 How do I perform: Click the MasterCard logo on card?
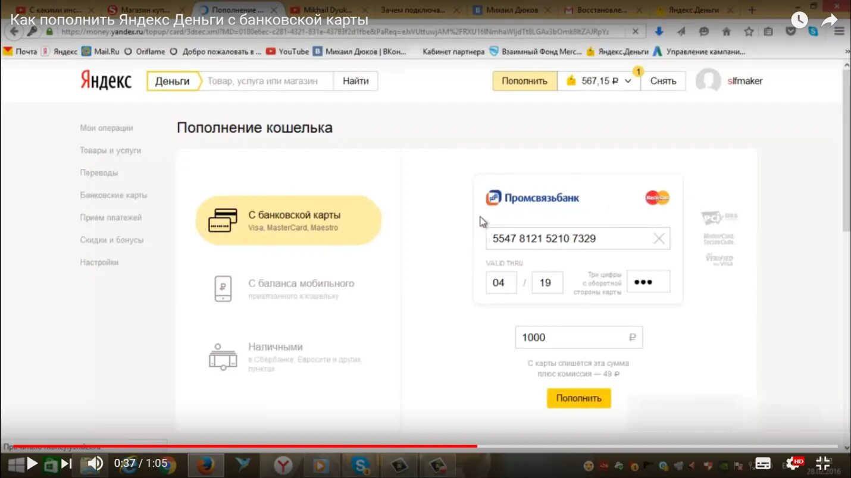tap(658, 197)
